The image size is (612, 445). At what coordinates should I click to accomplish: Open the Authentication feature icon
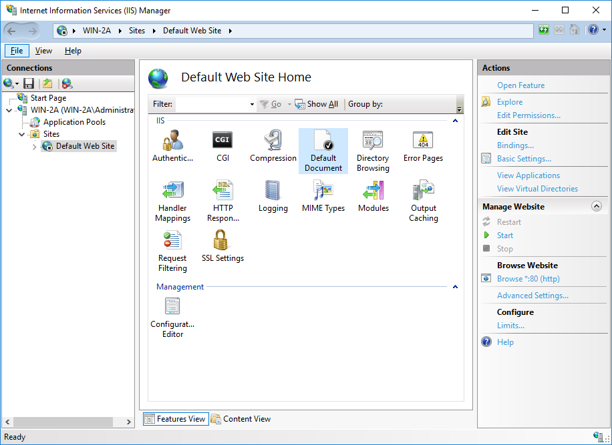[x=172, y=141]
